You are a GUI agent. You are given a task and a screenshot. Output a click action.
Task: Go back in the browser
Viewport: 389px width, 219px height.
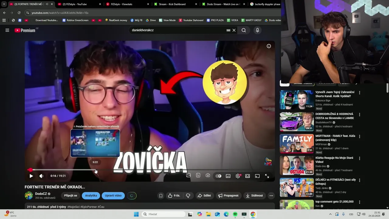pyautogui.click(x=4, y=13)
